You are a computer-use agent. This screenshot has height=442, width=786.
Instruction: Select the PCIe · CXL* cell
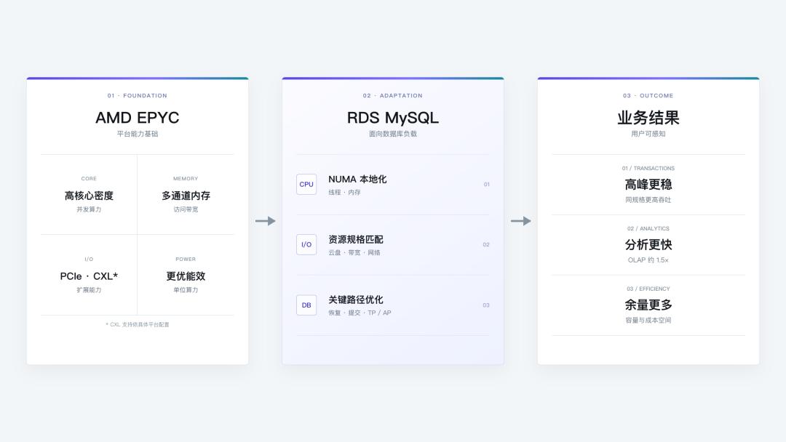89,275
